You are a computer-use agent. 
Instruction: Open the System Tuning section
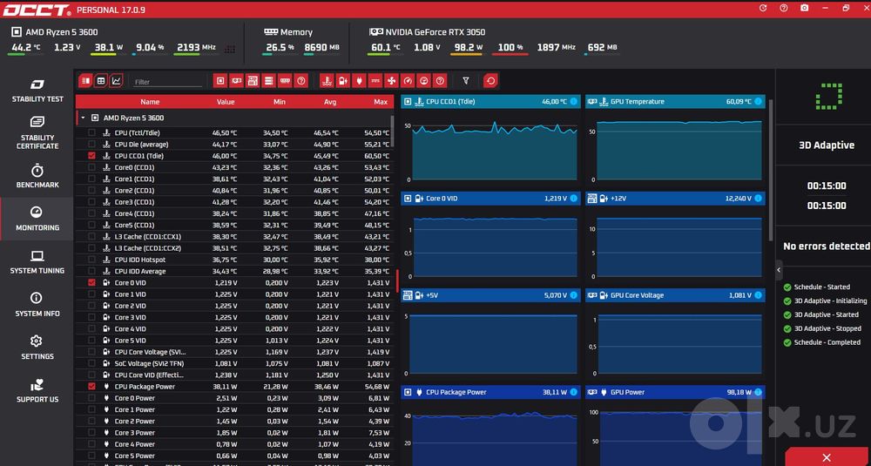(37, 262)
